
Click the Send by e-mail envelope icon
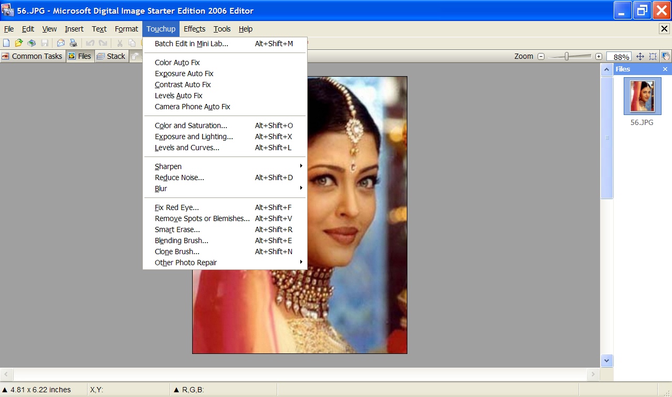coord(61,43)
